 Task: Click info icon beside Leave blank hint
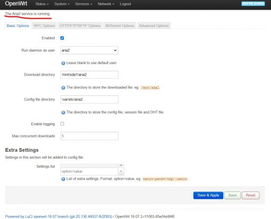coord(63,63)
